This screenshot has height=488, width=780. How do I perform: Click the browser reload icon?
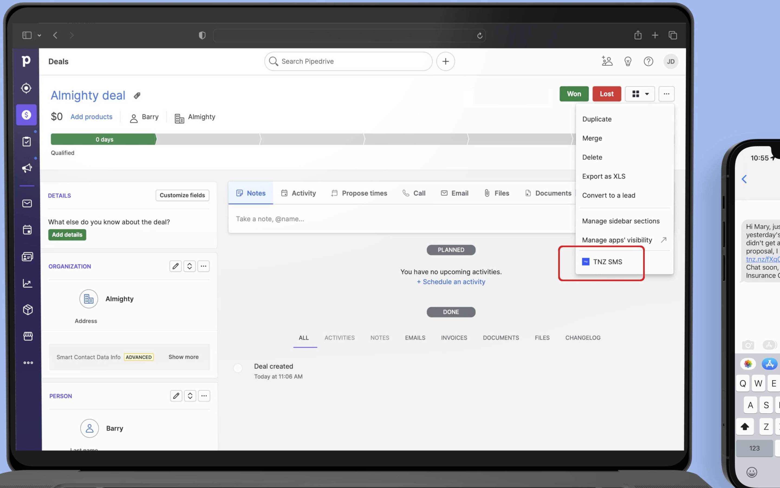click(480, 36)
